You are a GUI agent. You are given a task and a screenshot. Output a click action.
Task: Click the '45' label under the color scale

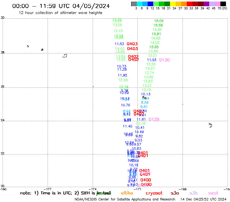pyautogui.click(x=214, y=8)
